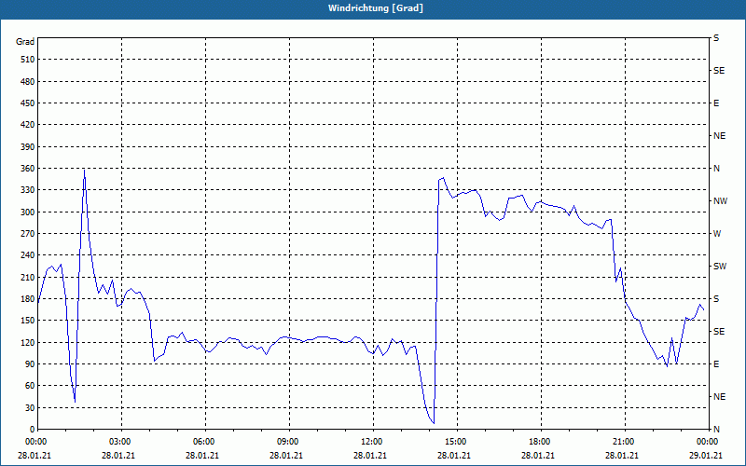Click the N compass label at the 360 gridline

(716, 169)
